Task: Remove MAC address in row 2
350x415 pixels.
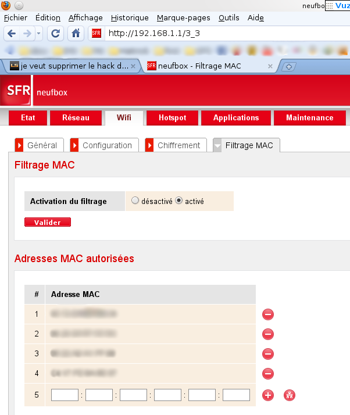Action: click(x=268, y=334)
